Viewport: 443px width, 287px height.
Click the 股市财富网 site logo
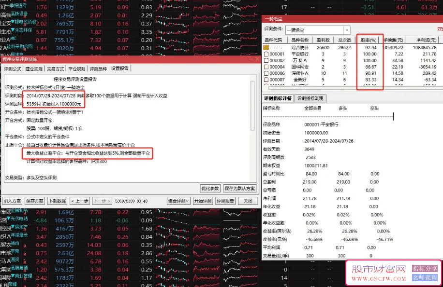379,273
